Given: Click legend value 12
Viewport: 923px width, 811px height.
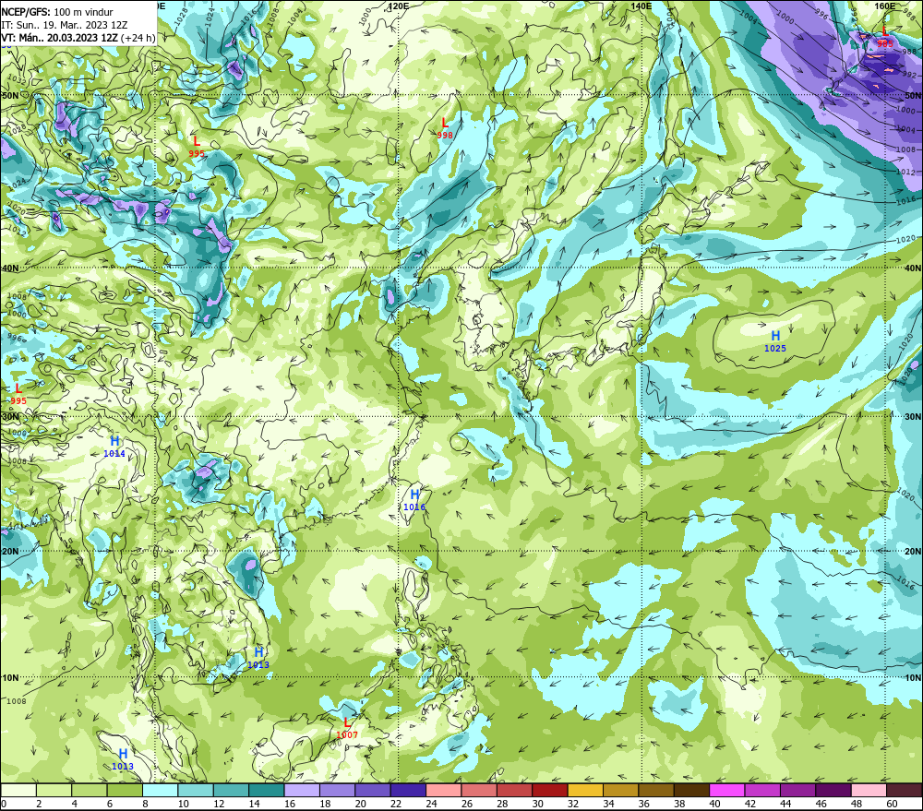Looking at the screenshot, I should point(219,804).
